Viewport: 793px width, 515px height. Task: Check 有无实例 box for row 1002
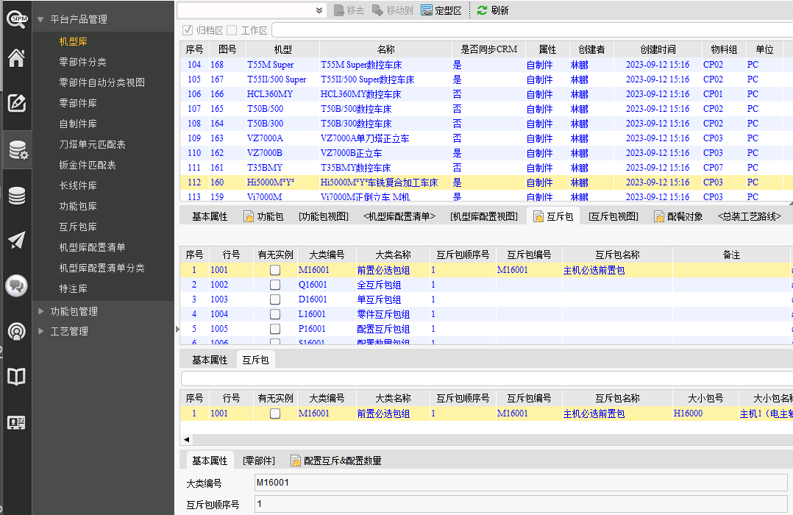point(275,285)
